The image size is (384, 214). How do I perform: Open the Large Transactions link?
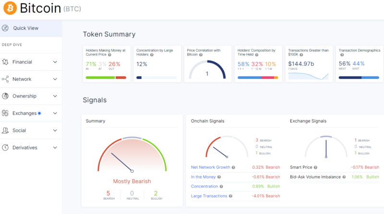click(209, 196)
